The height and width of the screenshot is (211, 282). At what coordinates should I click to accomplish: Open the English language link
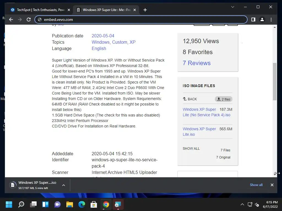point(99,48)
